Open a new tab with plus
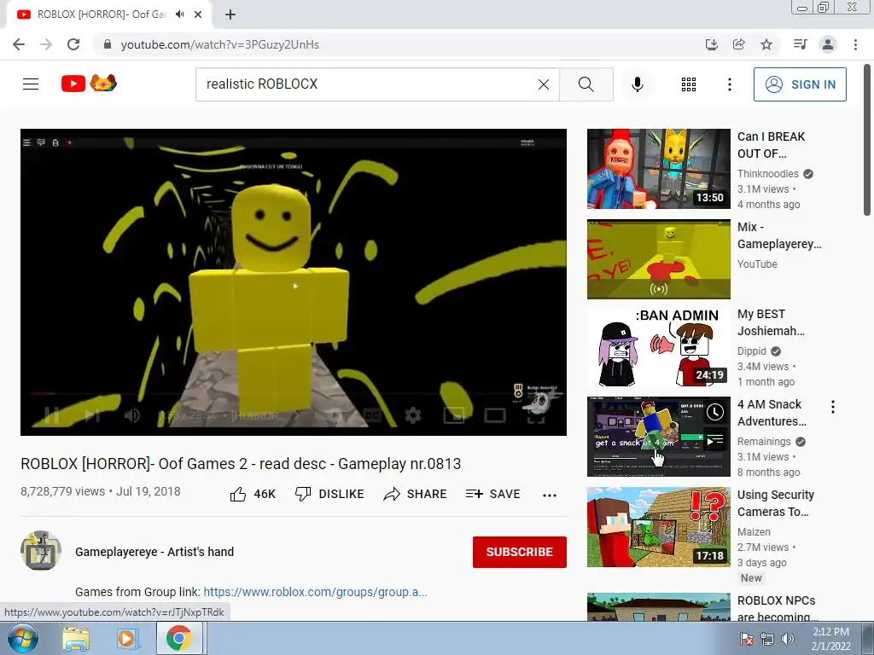Image resolution: width=874 pixels, height=655 pixels. pos(230,14)
